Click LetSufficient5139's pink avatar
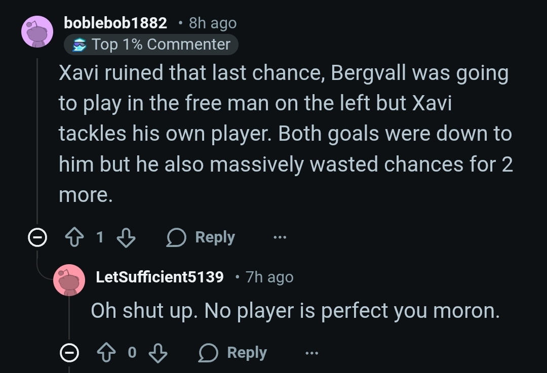The height and width of the screenshot is (373, 547). (x=69, y=280)
